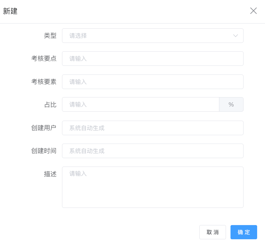The height and width of the screenshot is (248, 265).
Task: Open the 类型 dropdown selector
Action: [x=148, y=36]
